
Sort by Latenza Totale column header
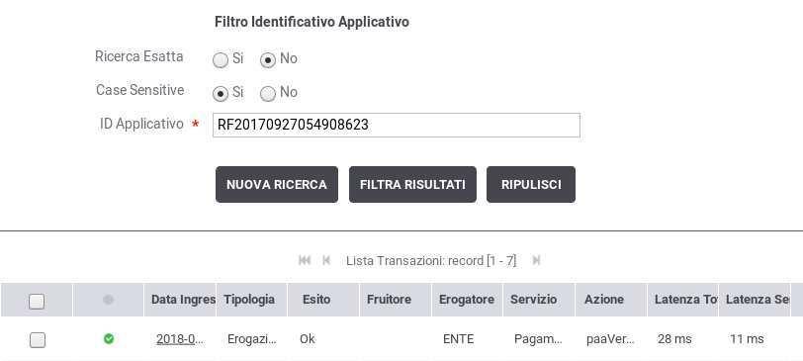tap(682, 300)
